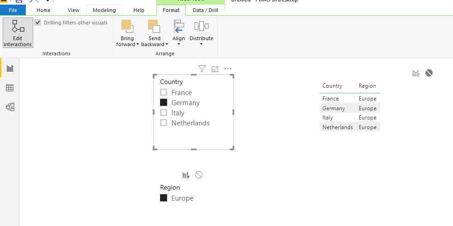Click the Country column header in table
The width and height of the screenshot is (453, 226).
point(332,86)
